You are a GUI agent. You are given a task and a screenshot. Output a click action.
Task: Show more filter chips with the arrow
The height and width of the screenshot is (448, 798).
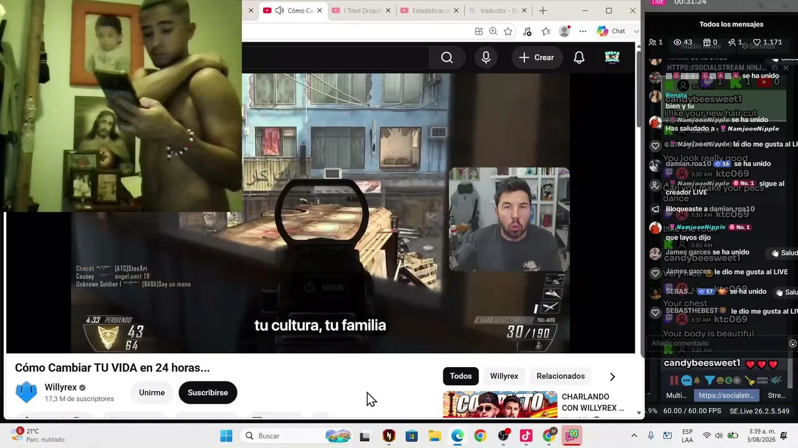pyautogui.click(x=612, y=376)
